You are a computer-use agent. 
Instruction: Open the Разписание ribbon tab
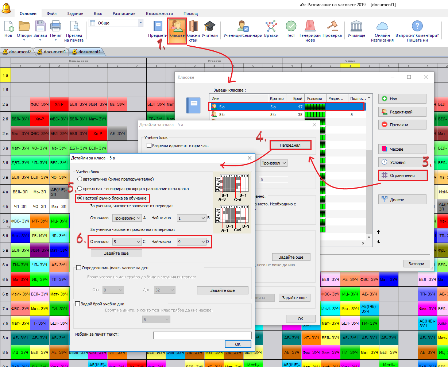click(125, 13)
